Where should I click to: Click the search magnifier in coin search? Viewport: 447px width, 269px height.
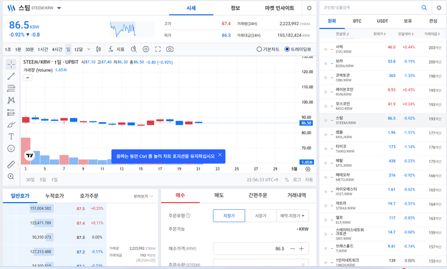click(424, 8)
